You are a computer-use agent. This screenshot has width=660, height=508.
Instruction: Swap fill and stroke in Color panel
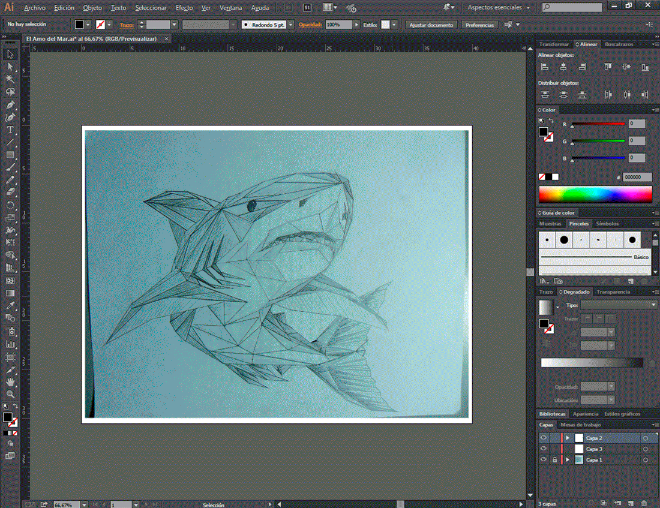click(551, 121)
